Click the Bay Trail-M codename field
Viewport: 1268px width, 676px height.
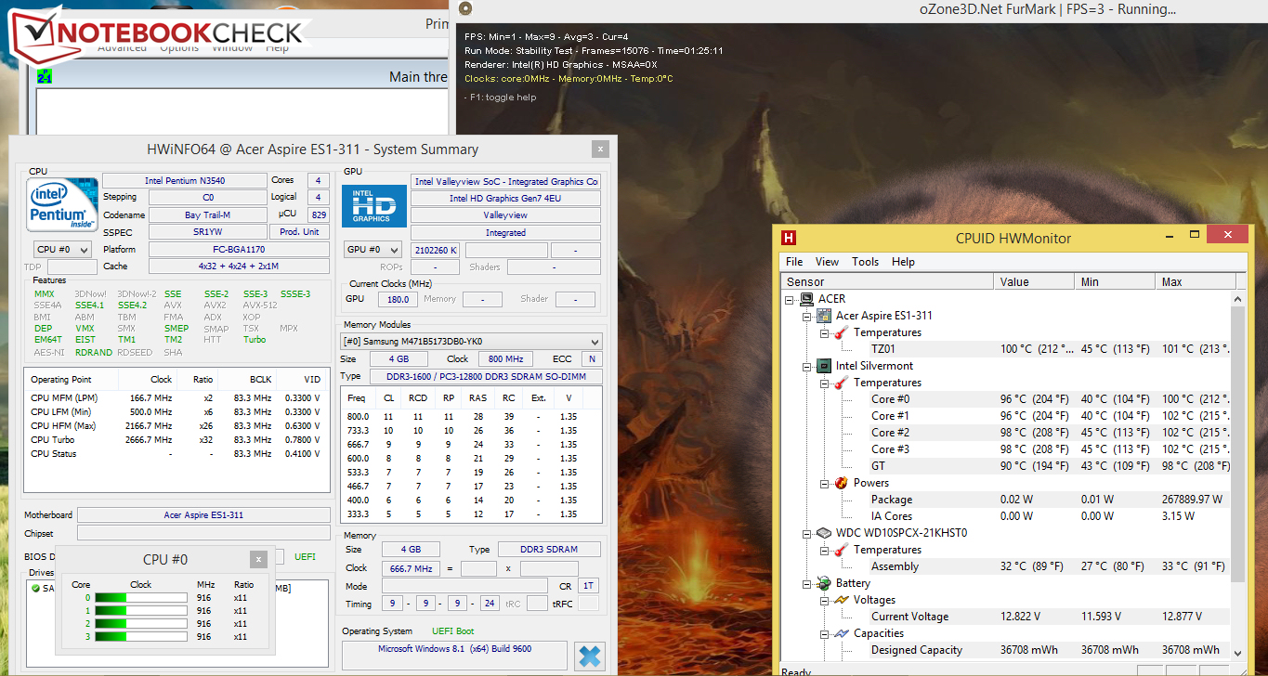click(x=207, y=214)
